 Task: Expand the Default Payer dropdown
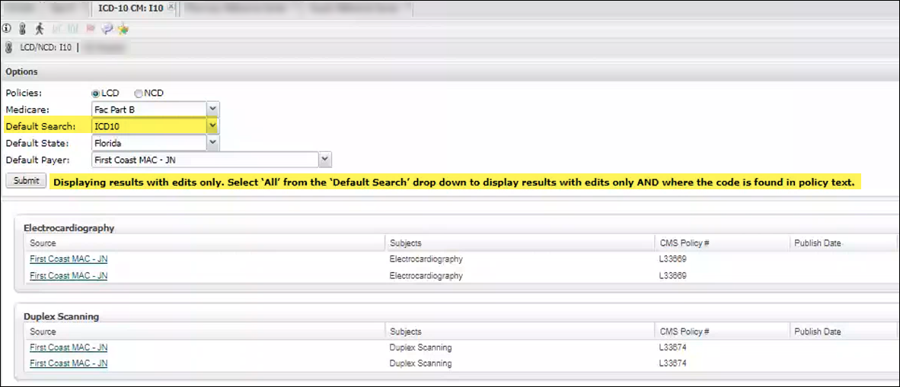[x=325, y=160]
